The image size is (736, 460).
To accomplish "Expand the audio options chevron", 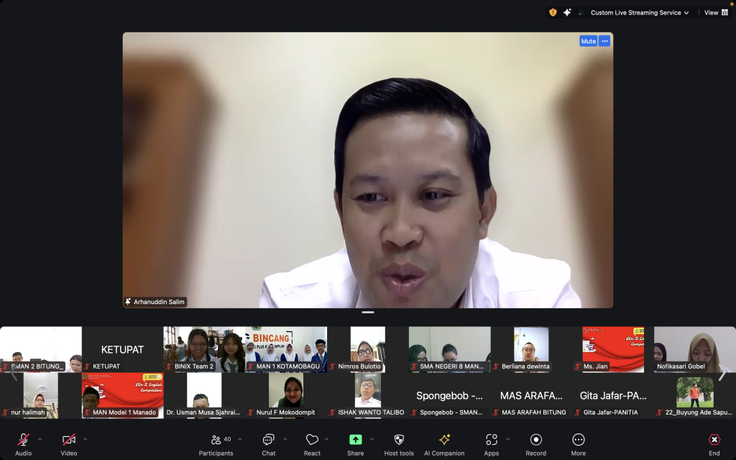I will [40, 438].
